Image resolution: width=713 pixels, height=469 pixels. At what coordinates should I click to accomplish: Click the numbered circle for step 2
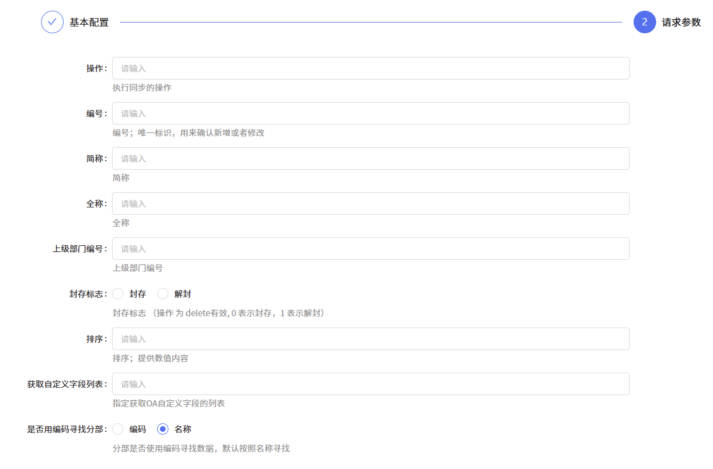coord(645,22)
